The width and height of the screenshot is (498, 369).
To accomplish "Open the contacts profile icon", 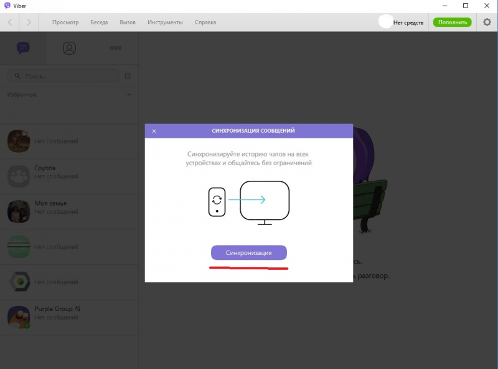I will coord(69,48).
